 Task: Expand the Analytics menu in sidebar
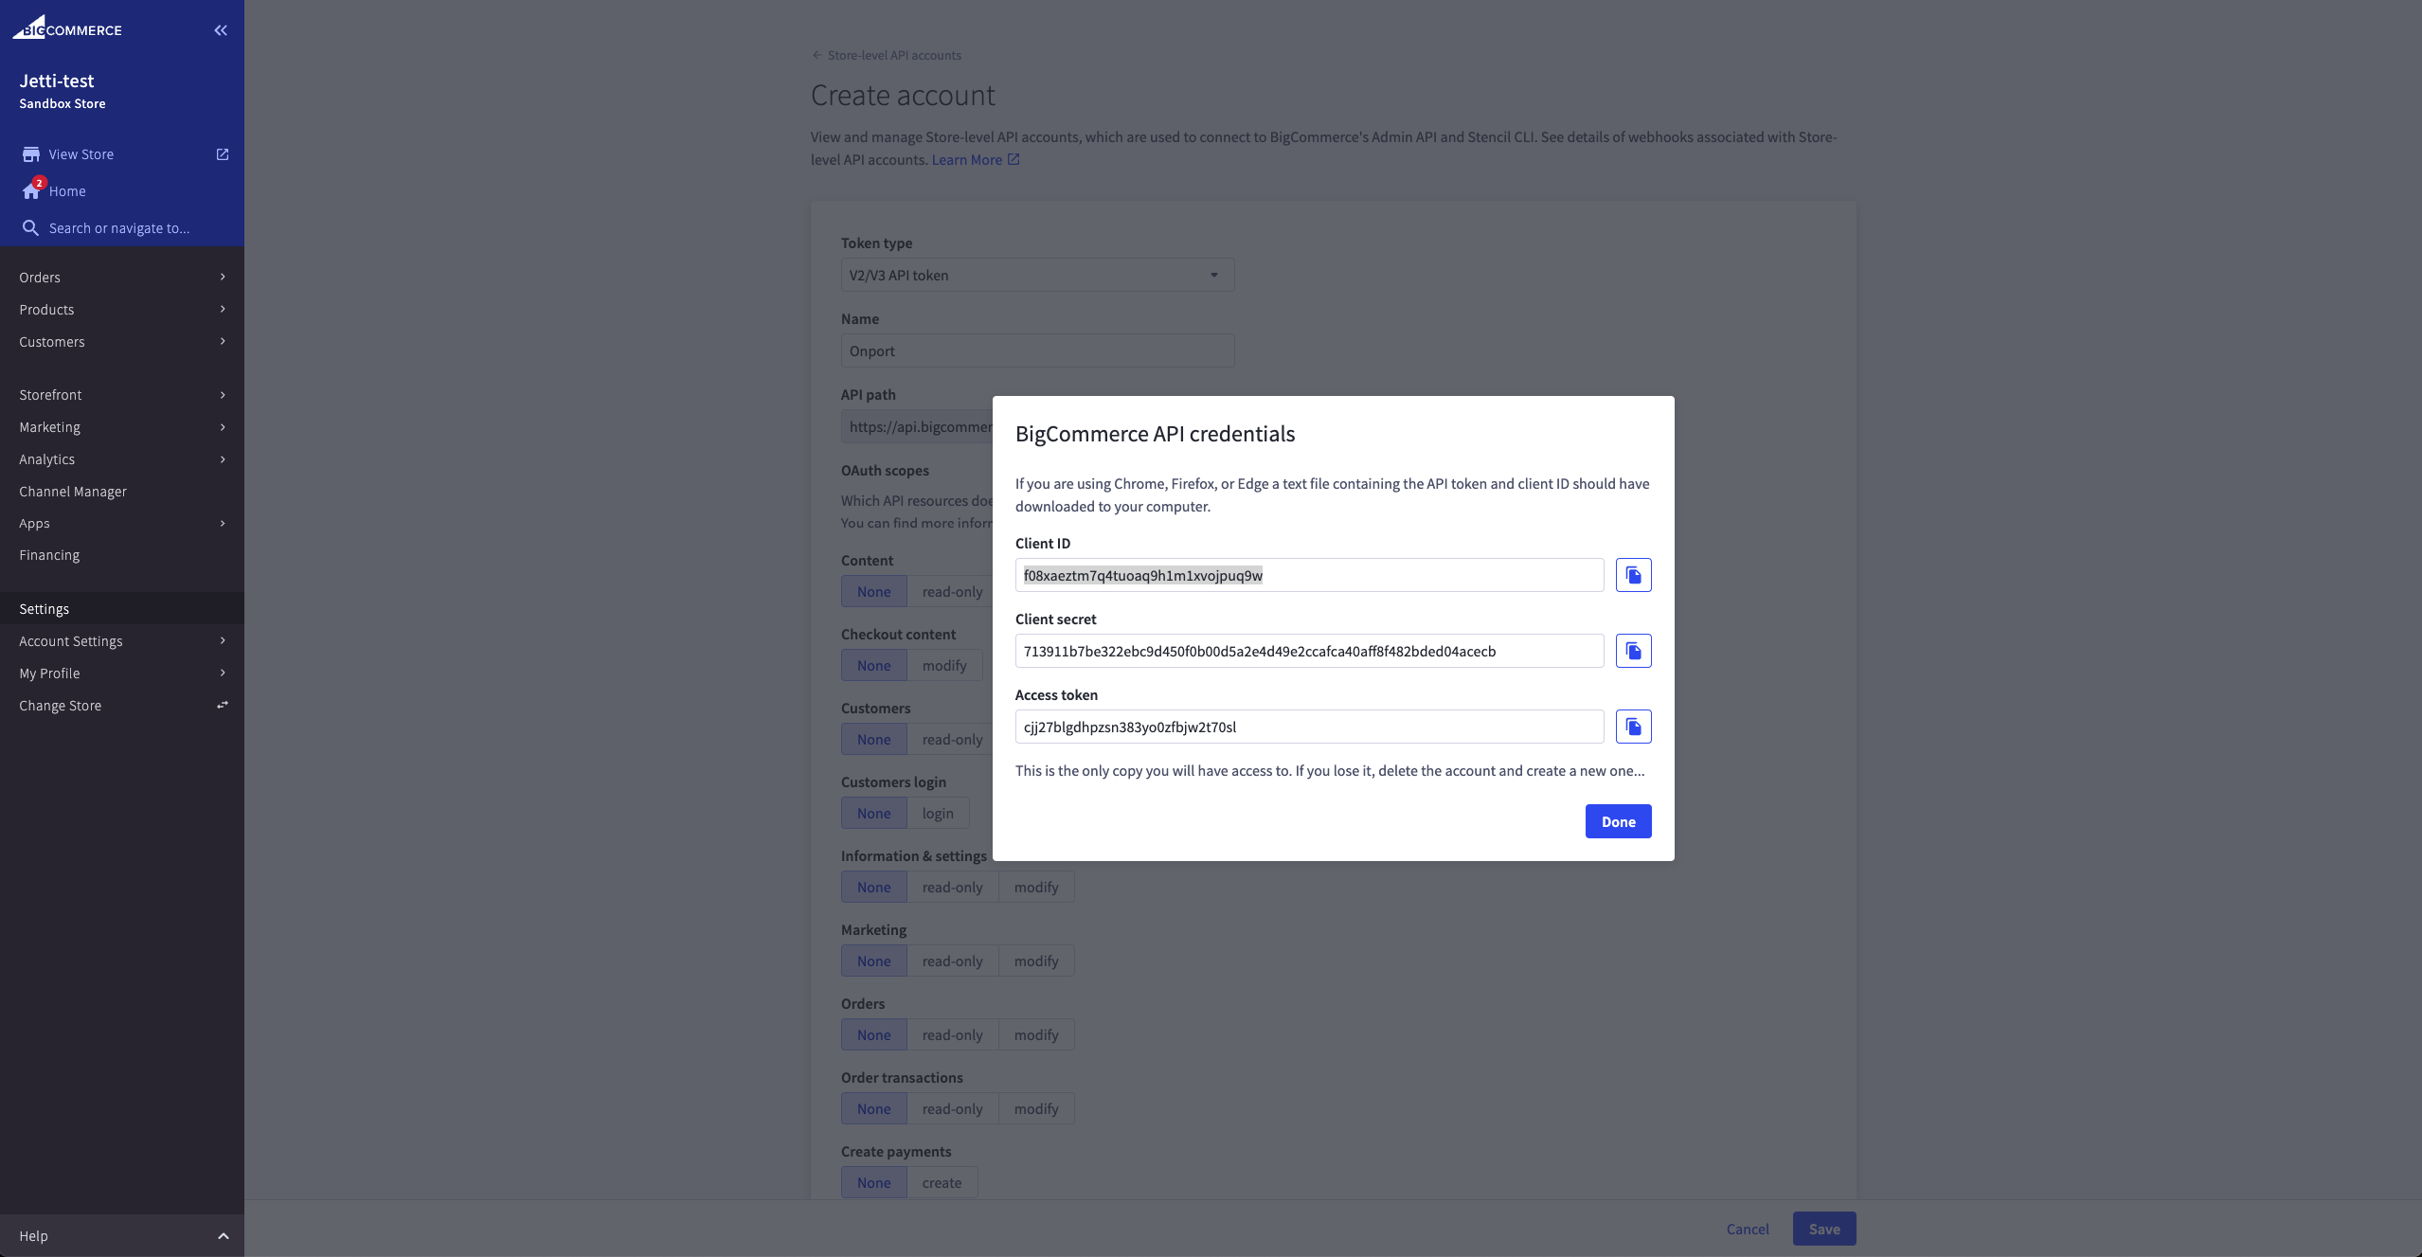click(x=122, y=458)
